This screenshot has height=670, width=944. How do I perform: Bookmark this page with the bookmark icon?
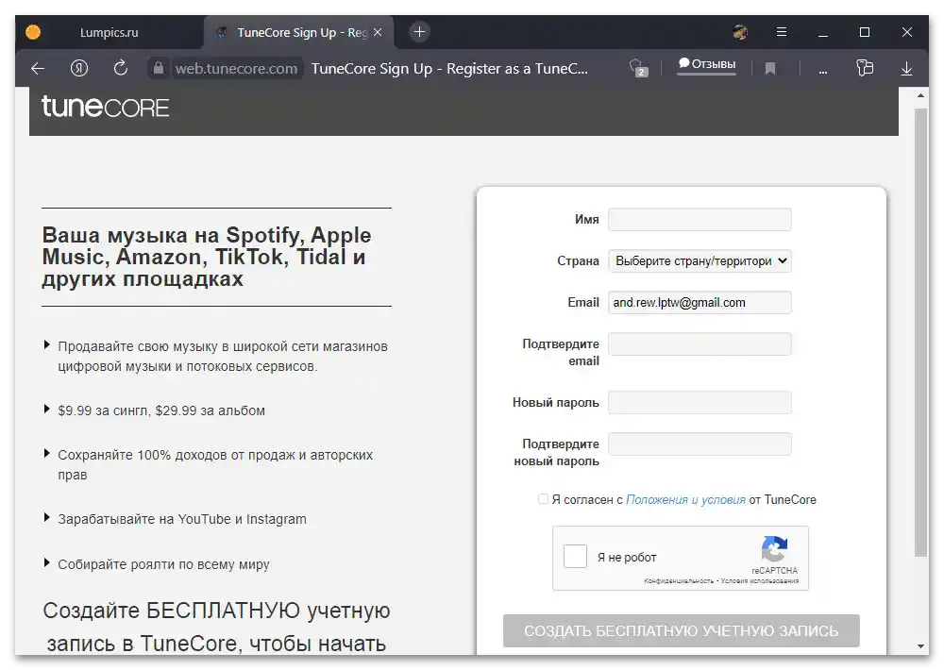click(x=770, y=69)
